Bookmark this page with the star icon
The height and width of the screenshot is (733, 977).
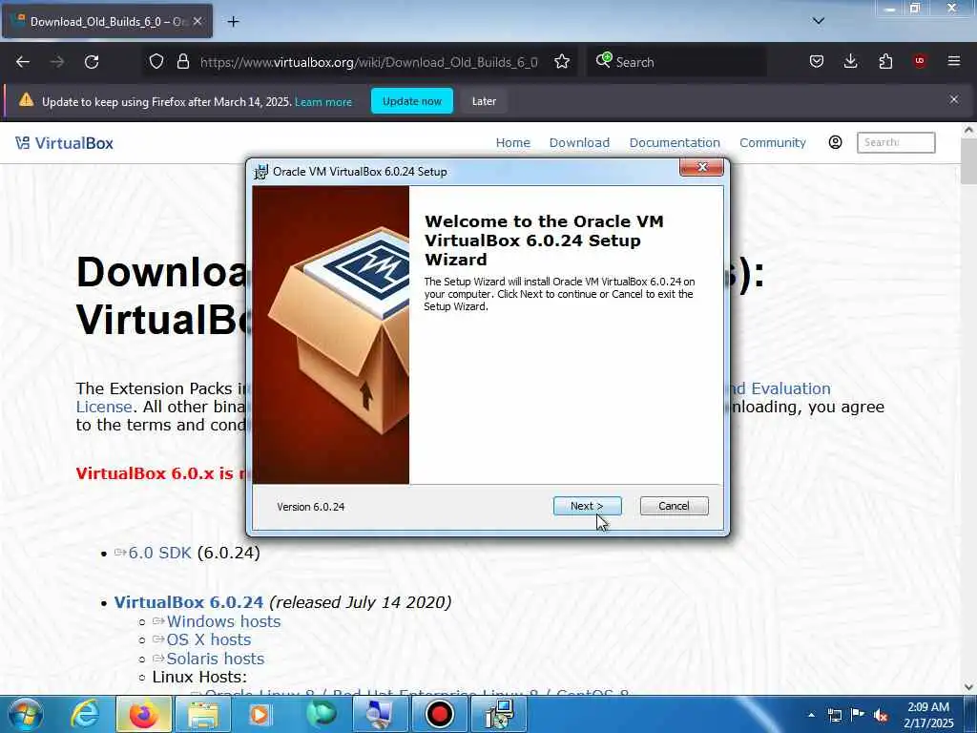point(562,62)
